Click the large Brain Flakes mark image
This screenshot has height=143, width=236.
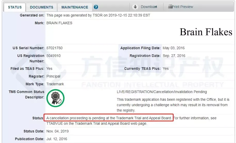[206, 32]
